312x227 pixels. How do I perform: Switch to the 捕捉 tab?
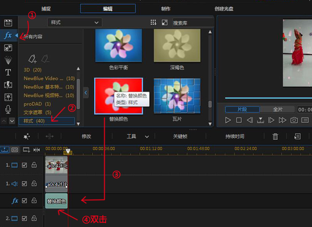click(46, 9)
